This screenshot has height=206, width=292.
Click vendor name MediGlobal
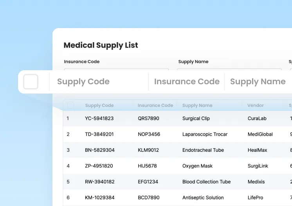pos(260,134)
